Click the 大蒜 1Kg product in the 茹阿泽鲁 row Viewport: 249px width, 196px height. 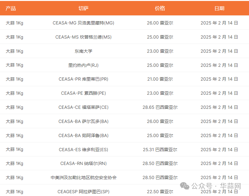(14, 136)
